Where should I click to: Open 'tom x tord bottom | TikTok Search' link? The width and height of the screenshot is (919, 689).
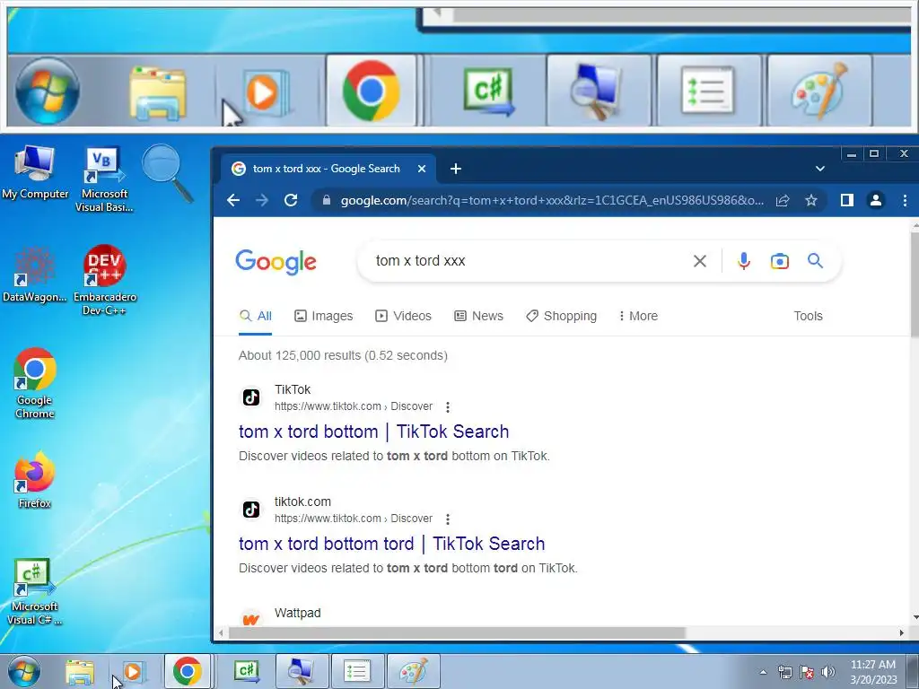pos(374,432)
